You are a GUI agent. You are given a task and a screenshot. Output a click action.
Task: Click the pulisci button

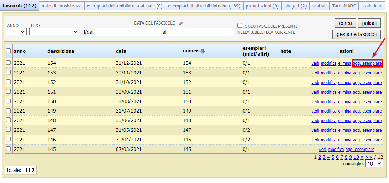point(369,23)
